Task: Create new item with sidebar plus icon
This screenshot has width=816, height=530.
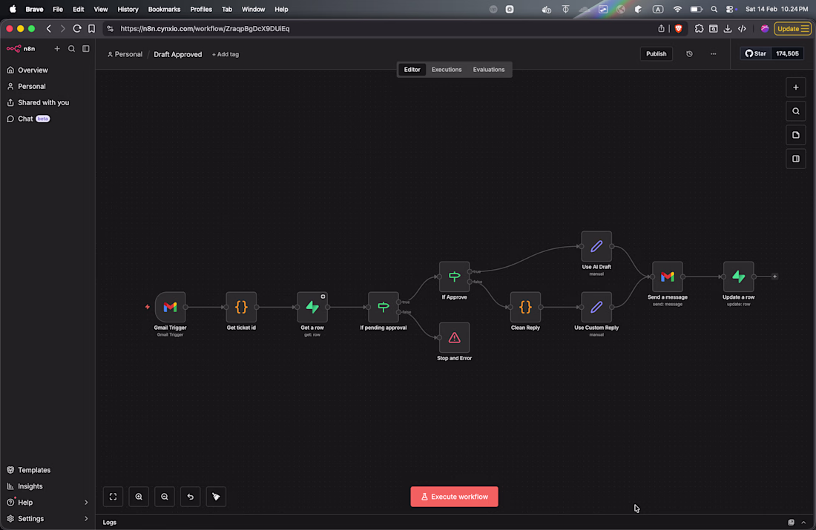Action: 57,48
